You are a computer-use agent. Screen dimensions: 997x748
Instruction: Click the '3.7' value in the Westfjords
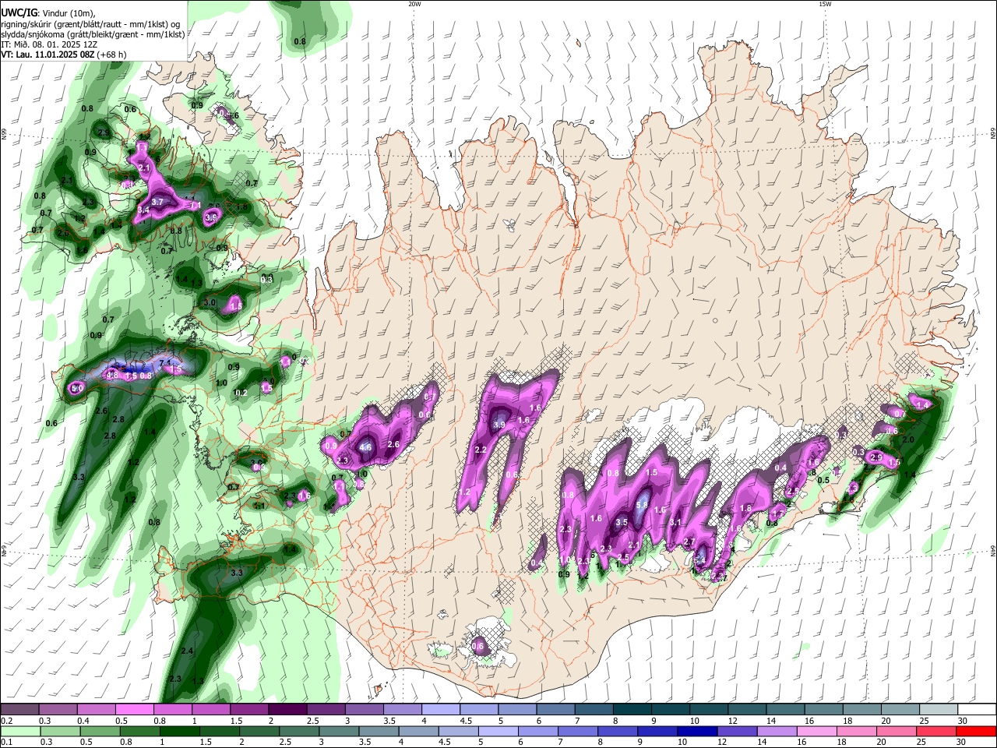tap(157, 202)
